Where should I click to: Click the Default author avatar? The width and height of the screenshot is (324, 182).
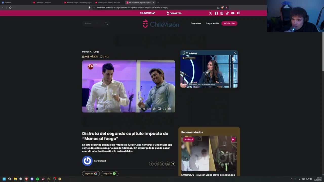(87, 161)
